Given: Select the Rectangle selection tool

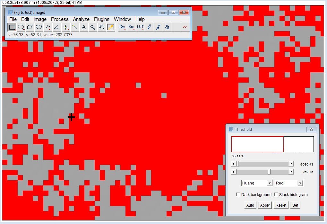Looking at the screenshot, I should coord(12,27).
